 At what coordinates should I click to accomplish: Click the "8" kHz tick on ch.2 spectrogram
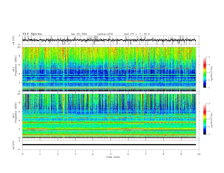(20, 103)
